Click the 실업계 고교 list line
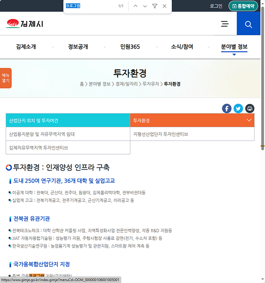 [73, 200]
